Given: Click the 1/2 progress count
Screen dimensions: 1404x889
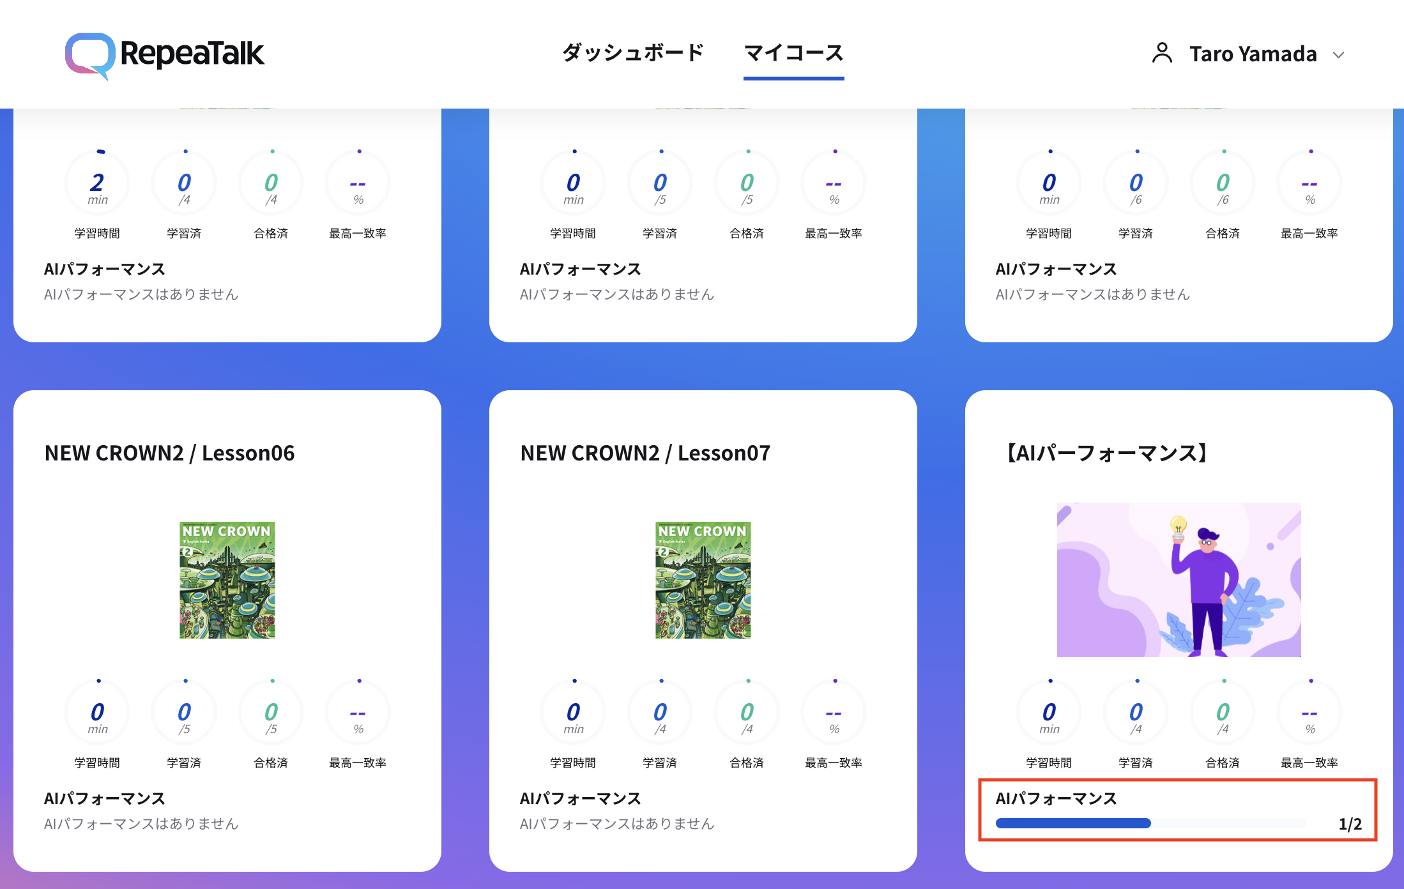Looking at the screenshot, I should click(1350, 824).
